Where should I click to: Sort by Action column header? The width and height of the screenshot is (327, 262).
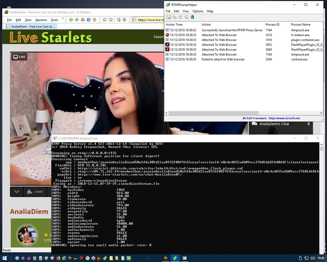(232, 25)
